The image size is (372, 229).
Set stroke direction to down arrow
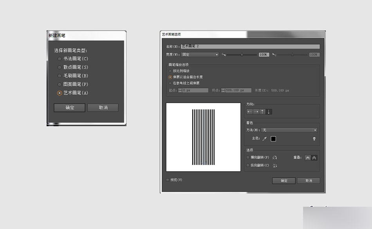[x=269, y=111]
